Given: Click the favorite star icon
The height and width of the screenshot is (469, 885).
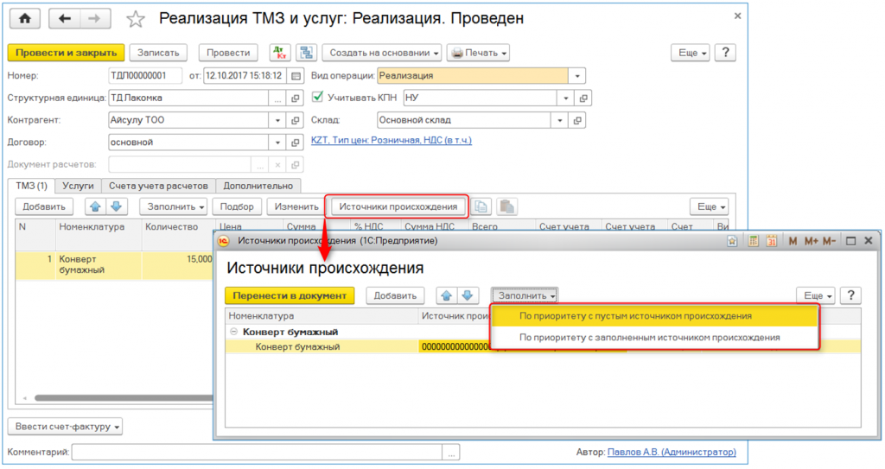Looking at the screenshot, I should click(x=136, y=19).
